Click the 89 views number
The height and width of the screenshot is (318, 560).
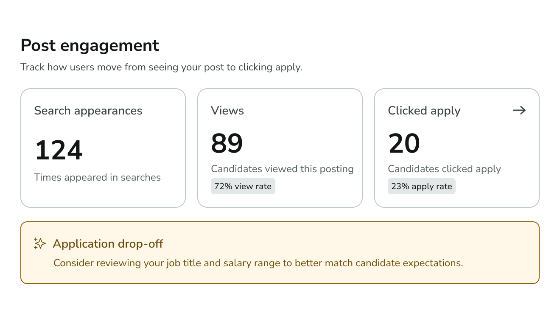(227, 143)
